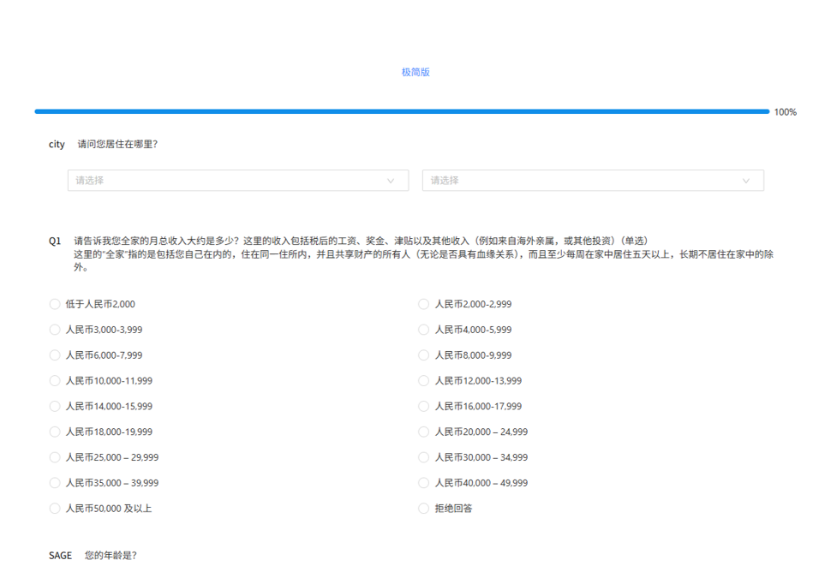
Task: Select the 人民币20,000 – 24,999 radio option
Action: coord(423,432)
